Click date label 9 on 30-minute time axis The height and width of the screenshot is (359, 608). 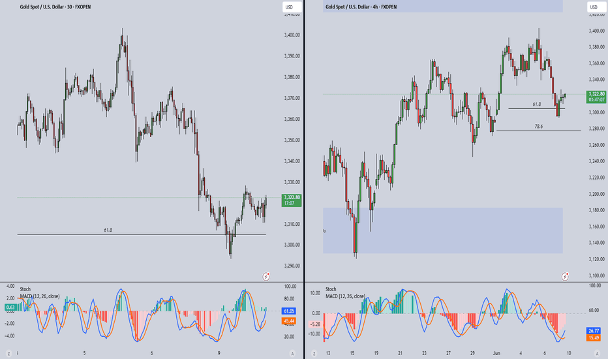point(219,353)
